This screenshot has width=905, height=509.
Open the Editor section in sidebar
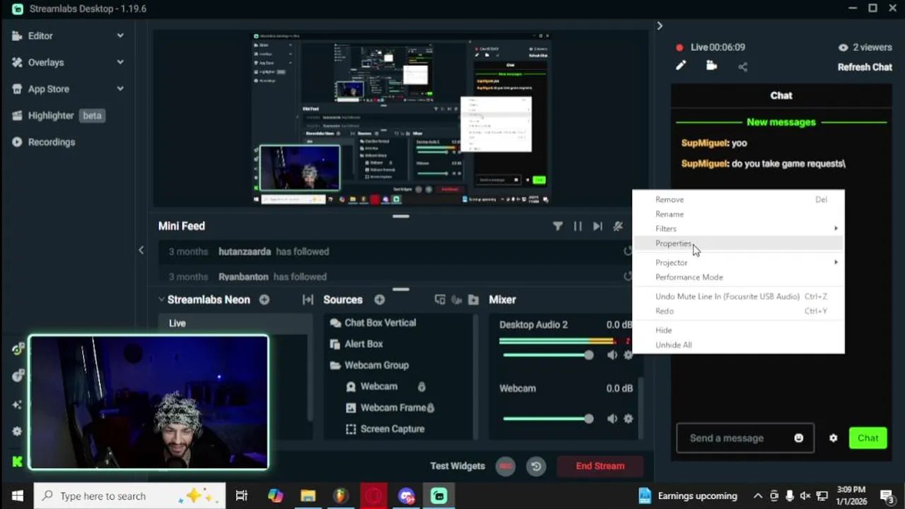point(40,35)
